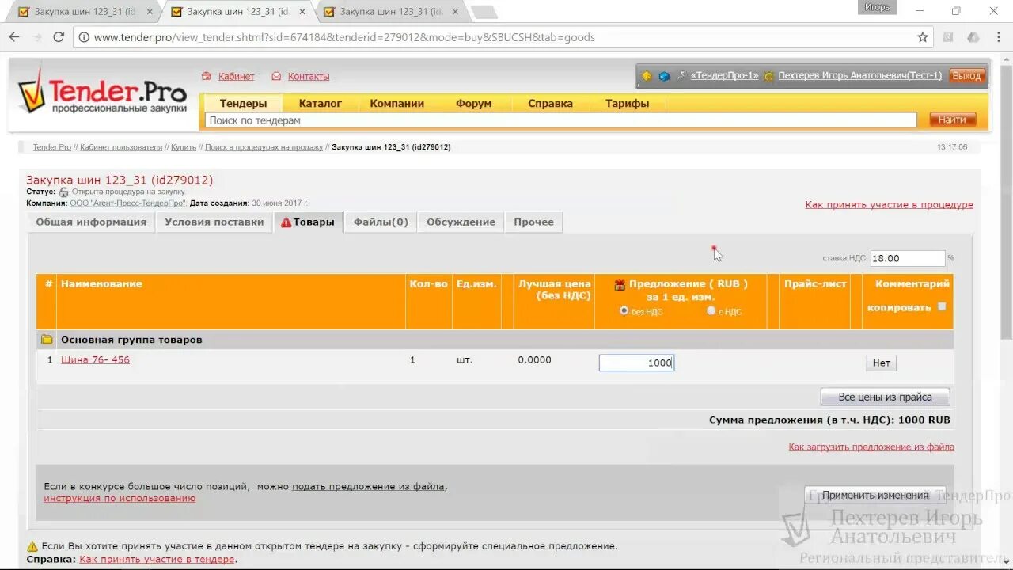Click the sun icon before Пехтерев Игорь
Image resolution: width=1013 pixels, height=570 pixels.
768,76
